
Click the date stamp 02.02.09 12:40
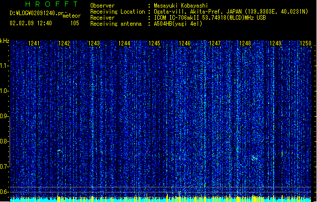(x=31, y=23)
